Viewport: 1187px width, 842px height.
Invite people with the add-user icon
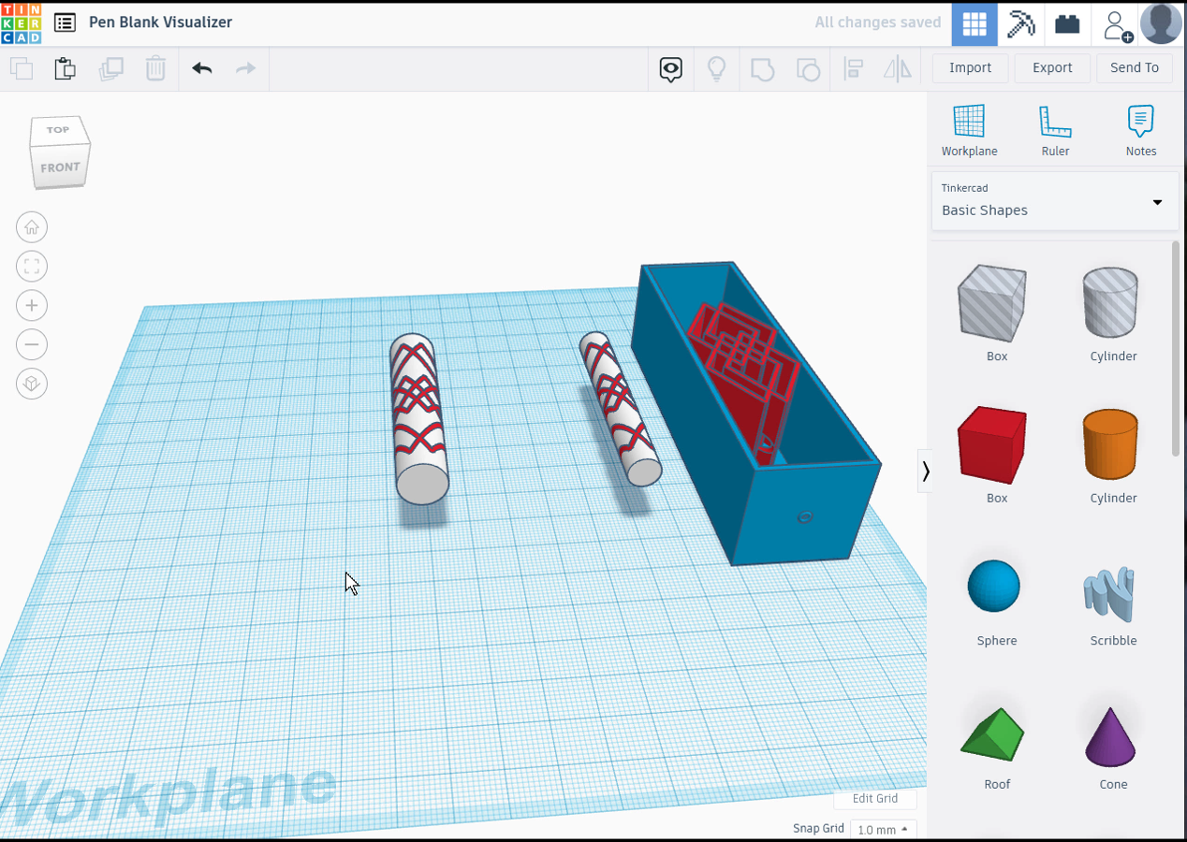1117,24
